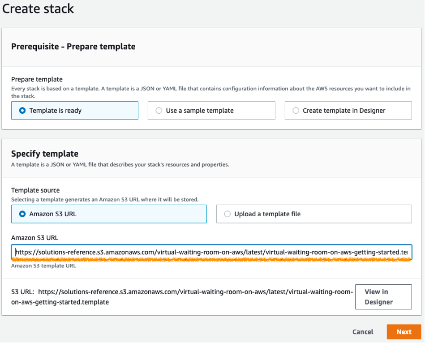
Task: Select the 'Upload a template file' option
Action: point(227,214)
